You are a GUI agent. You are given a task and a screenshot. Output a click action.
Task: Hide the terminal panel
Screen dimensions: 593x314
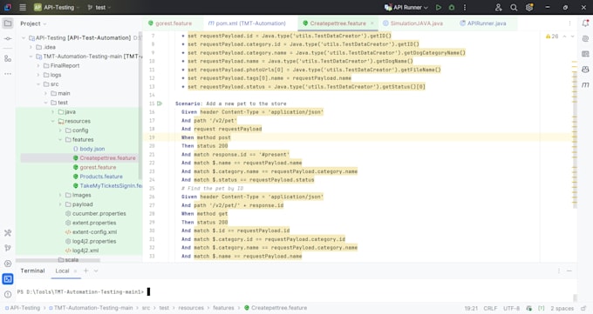tap(569, 271)
